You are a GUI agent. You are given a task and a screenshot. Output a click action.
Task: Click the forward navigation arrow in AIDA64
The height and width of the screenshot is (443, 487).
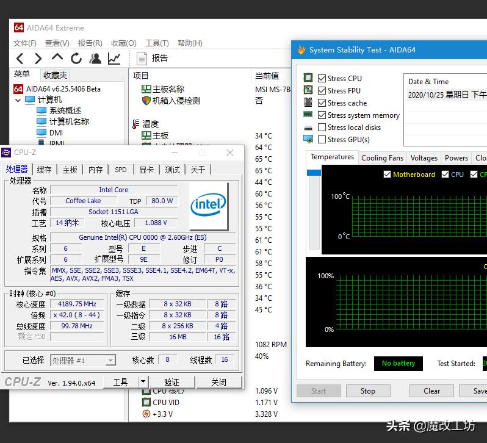point(38,59)
